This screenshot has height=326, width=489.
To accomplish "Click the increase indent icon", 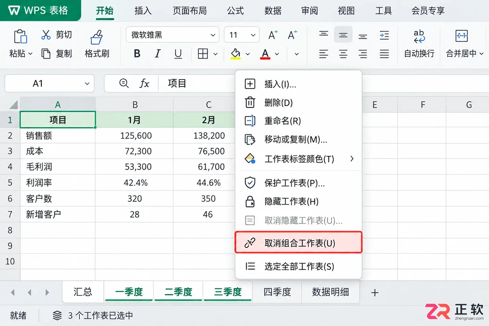I will pyautogui.click(x=384, y=35).
